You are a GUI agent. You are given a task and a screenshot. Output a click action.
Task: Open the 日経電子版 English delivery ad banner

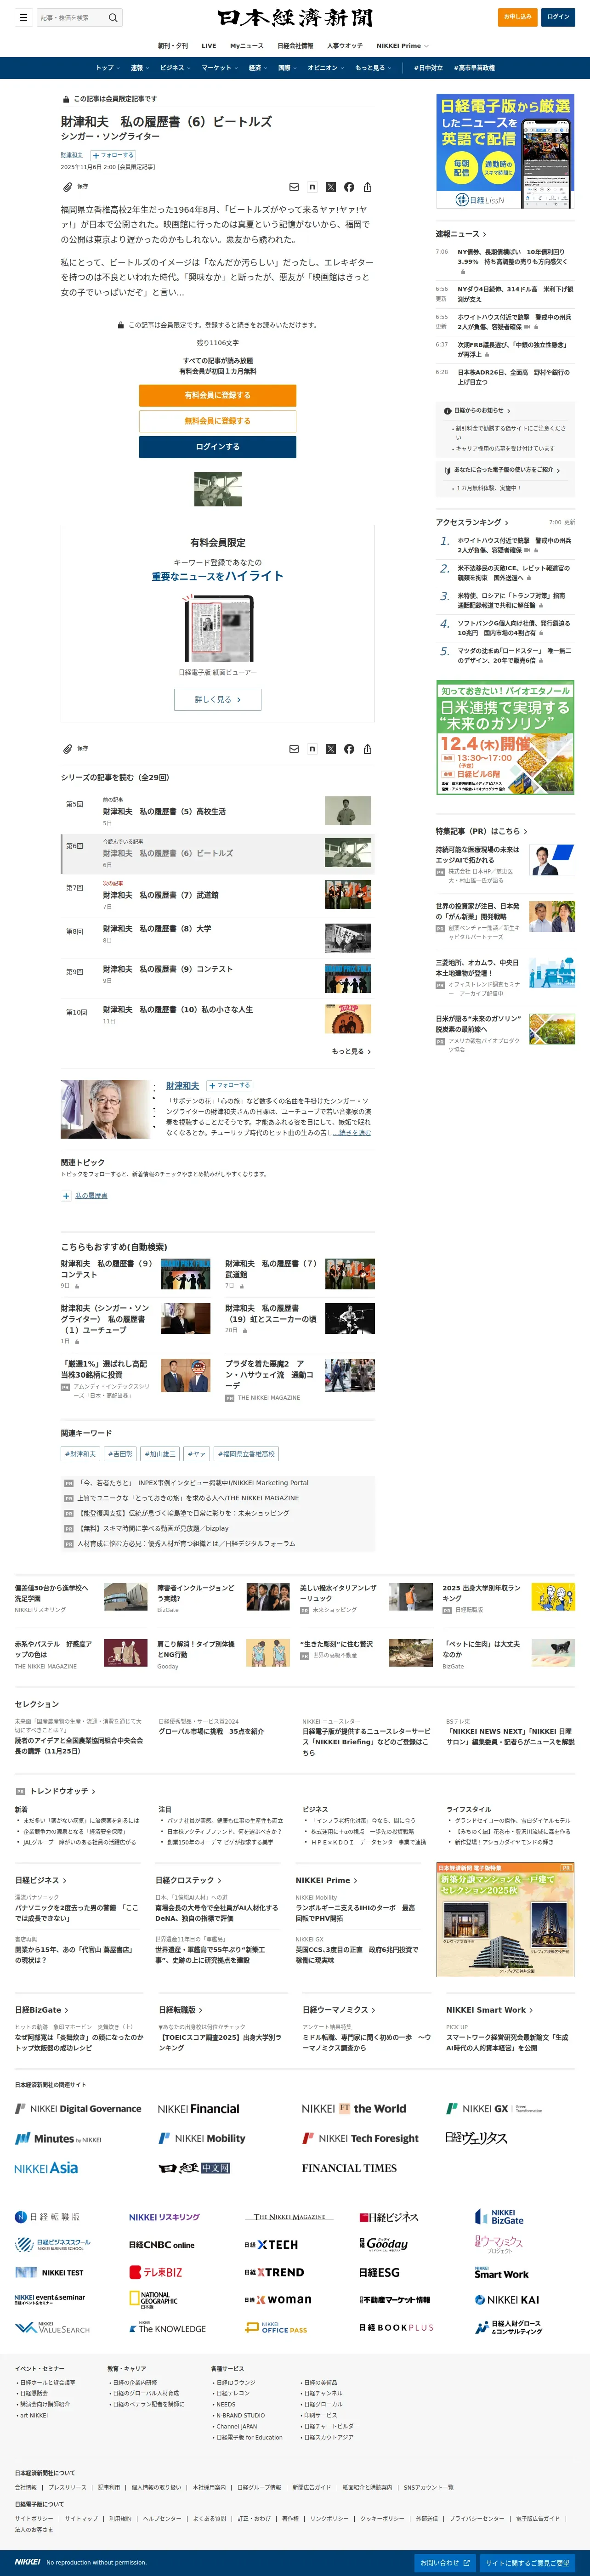point(505,152)
